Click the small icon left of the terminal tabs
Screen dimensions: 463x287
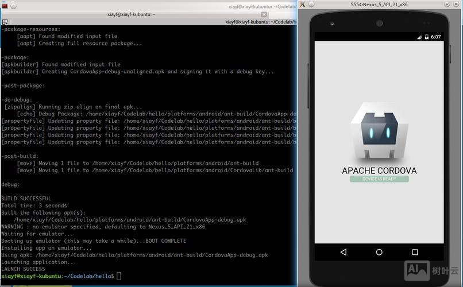(x=5, y=22)
